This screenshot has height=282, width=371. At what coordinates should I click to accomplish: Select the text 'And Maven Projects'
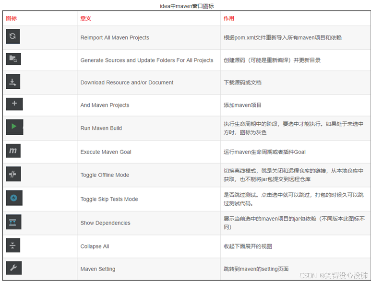[105, 105]
